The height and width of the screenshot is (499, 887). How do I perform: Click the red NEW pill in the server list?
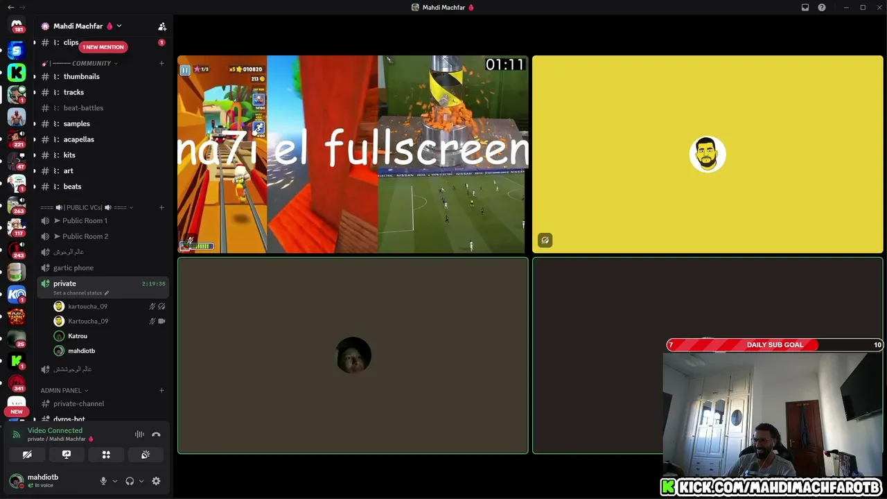[x=17, y=412]
